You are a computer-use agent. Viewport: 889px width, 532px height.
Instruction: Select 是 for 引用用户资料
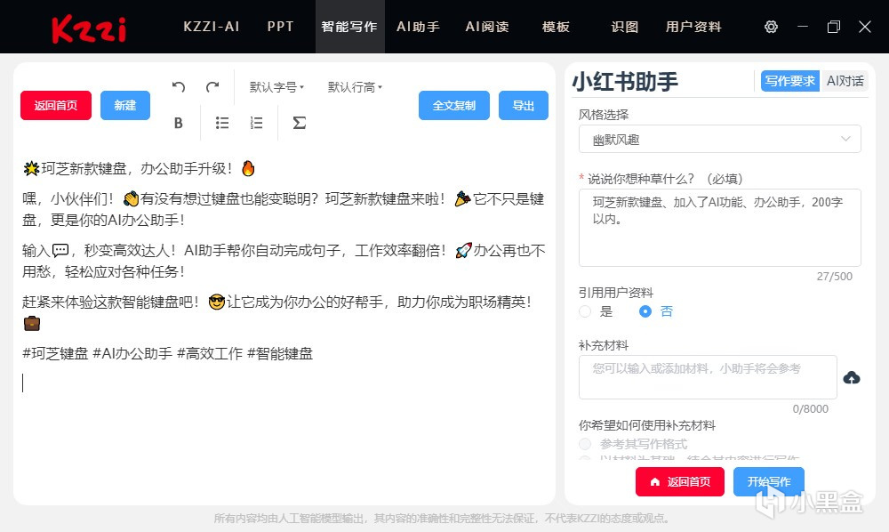tap(585, 311)
